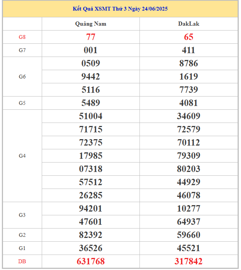Click the G4 row label
The width and height of the screenshot is (241, 270).
click(x=22, y=156)
